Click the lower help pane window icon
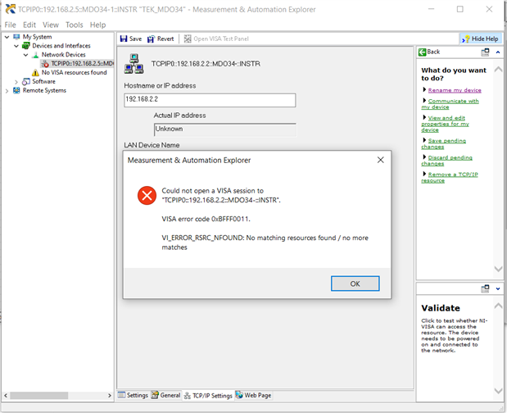 pos(485,288)
